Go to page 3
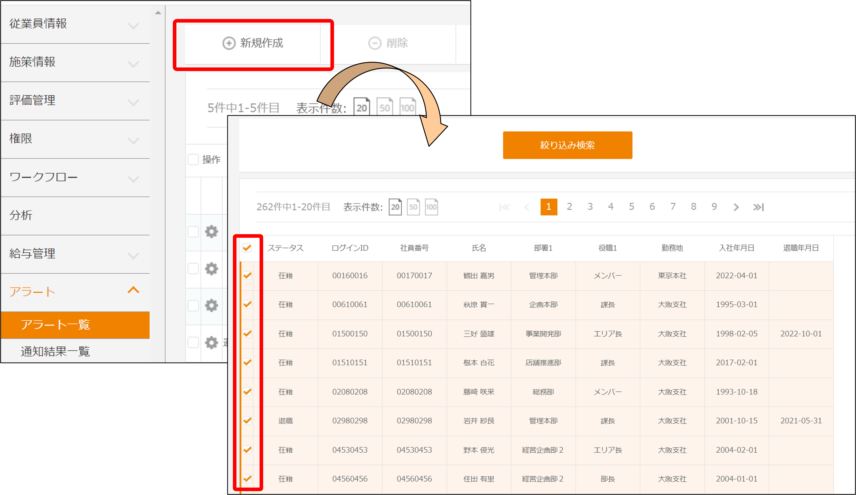This screenshot has height=495, width=856. 590,207
